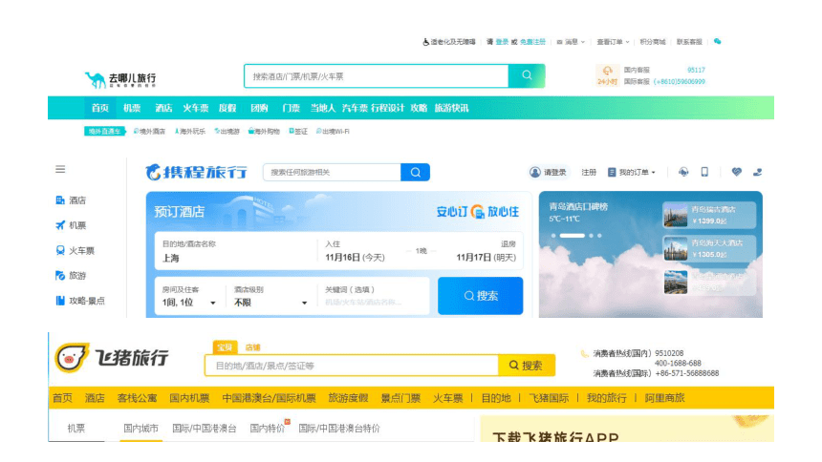Screen dimensions: 822x462
Task: Click 联系客服 link in Qunar top bar
Action: (689, 42)
